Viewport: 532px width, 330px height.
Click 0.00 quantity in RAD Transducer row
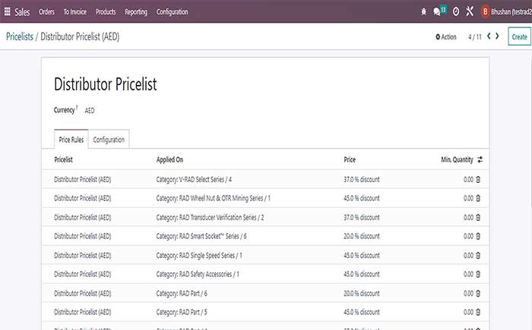[468, 218]
